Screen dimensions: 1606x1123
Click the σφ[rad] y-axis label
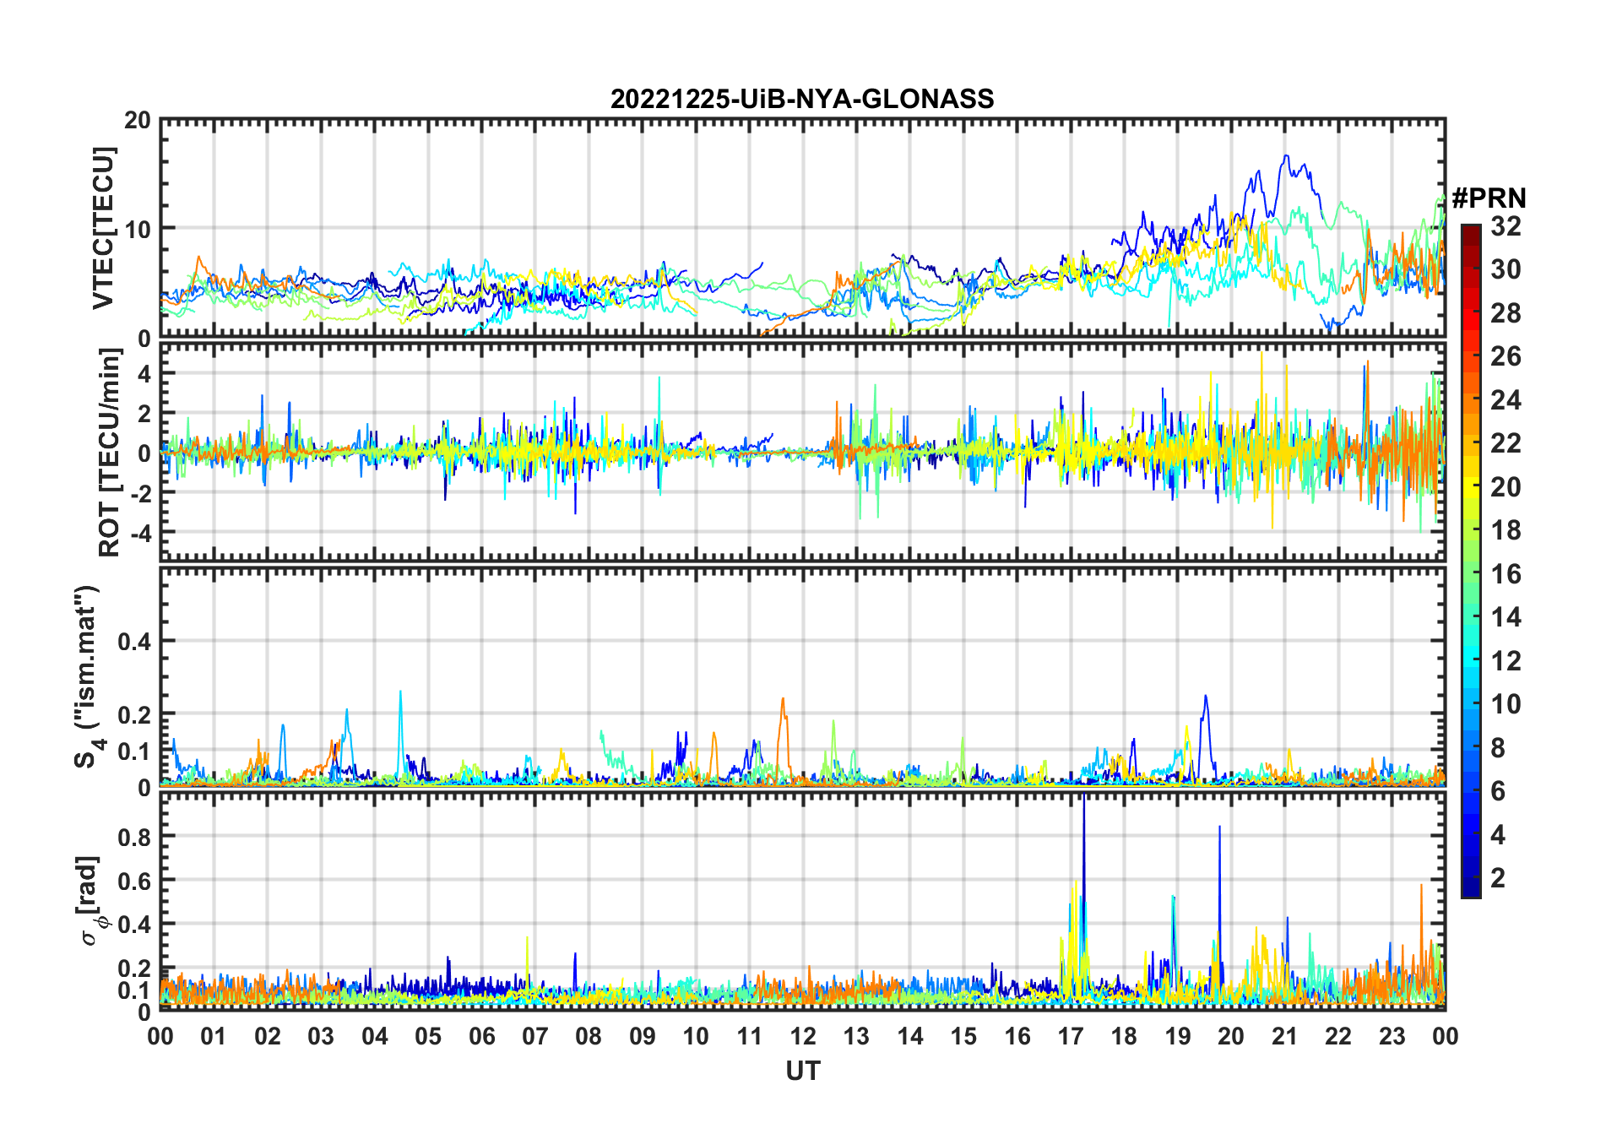[90, 901]
